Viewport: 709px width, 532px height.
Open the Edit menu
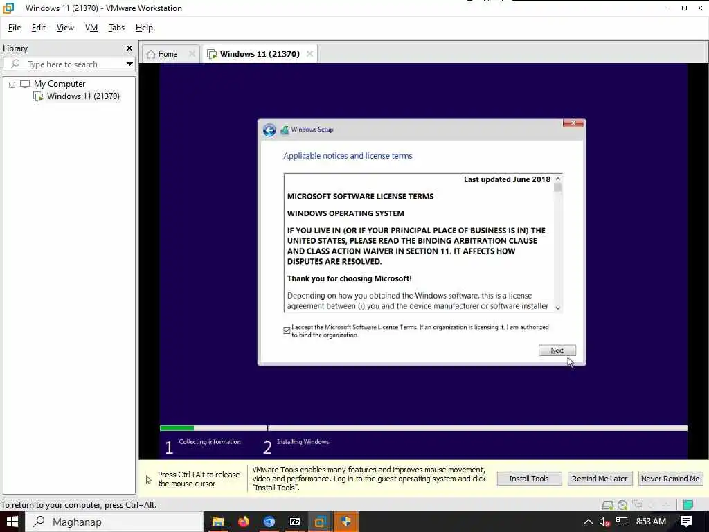(x=39, y=28)
